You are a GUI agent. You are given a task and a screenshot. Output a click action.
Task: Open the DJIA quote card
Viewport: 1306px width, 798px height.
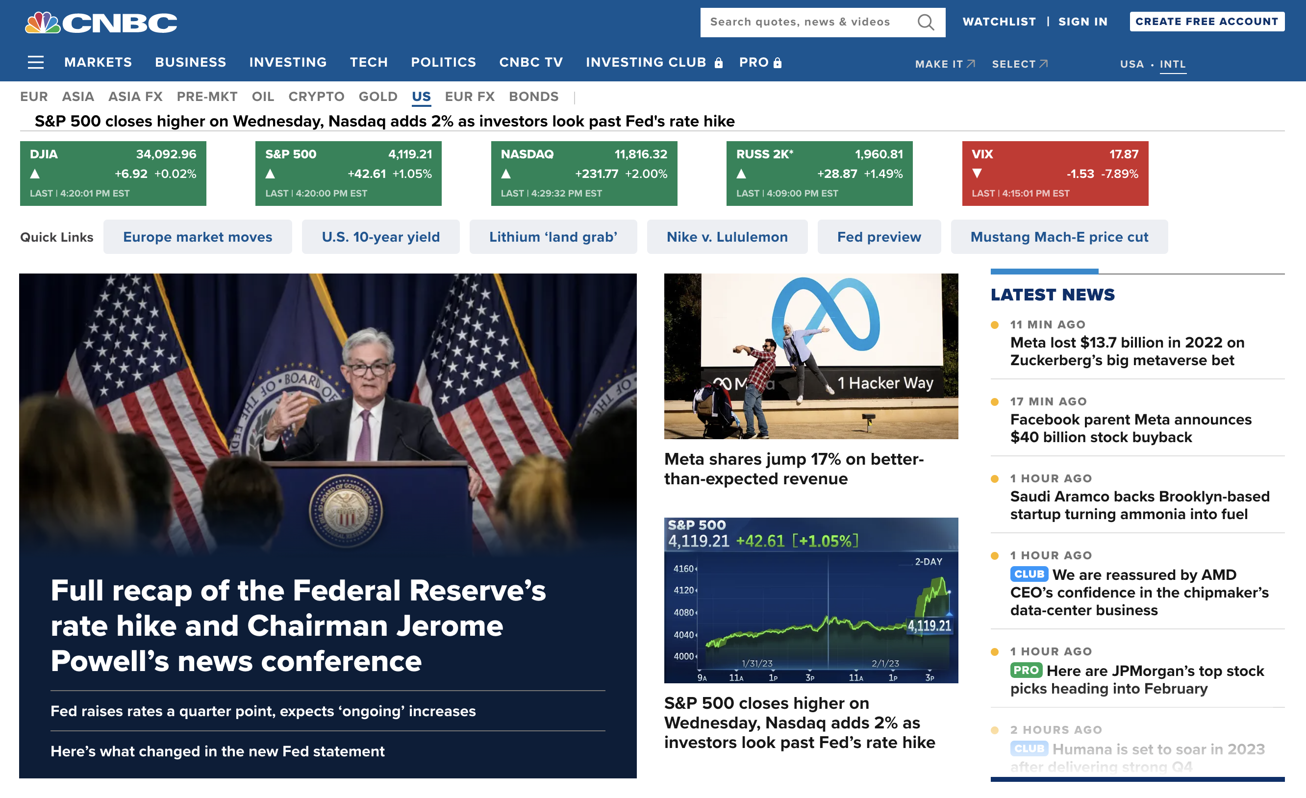pos(113,173)
